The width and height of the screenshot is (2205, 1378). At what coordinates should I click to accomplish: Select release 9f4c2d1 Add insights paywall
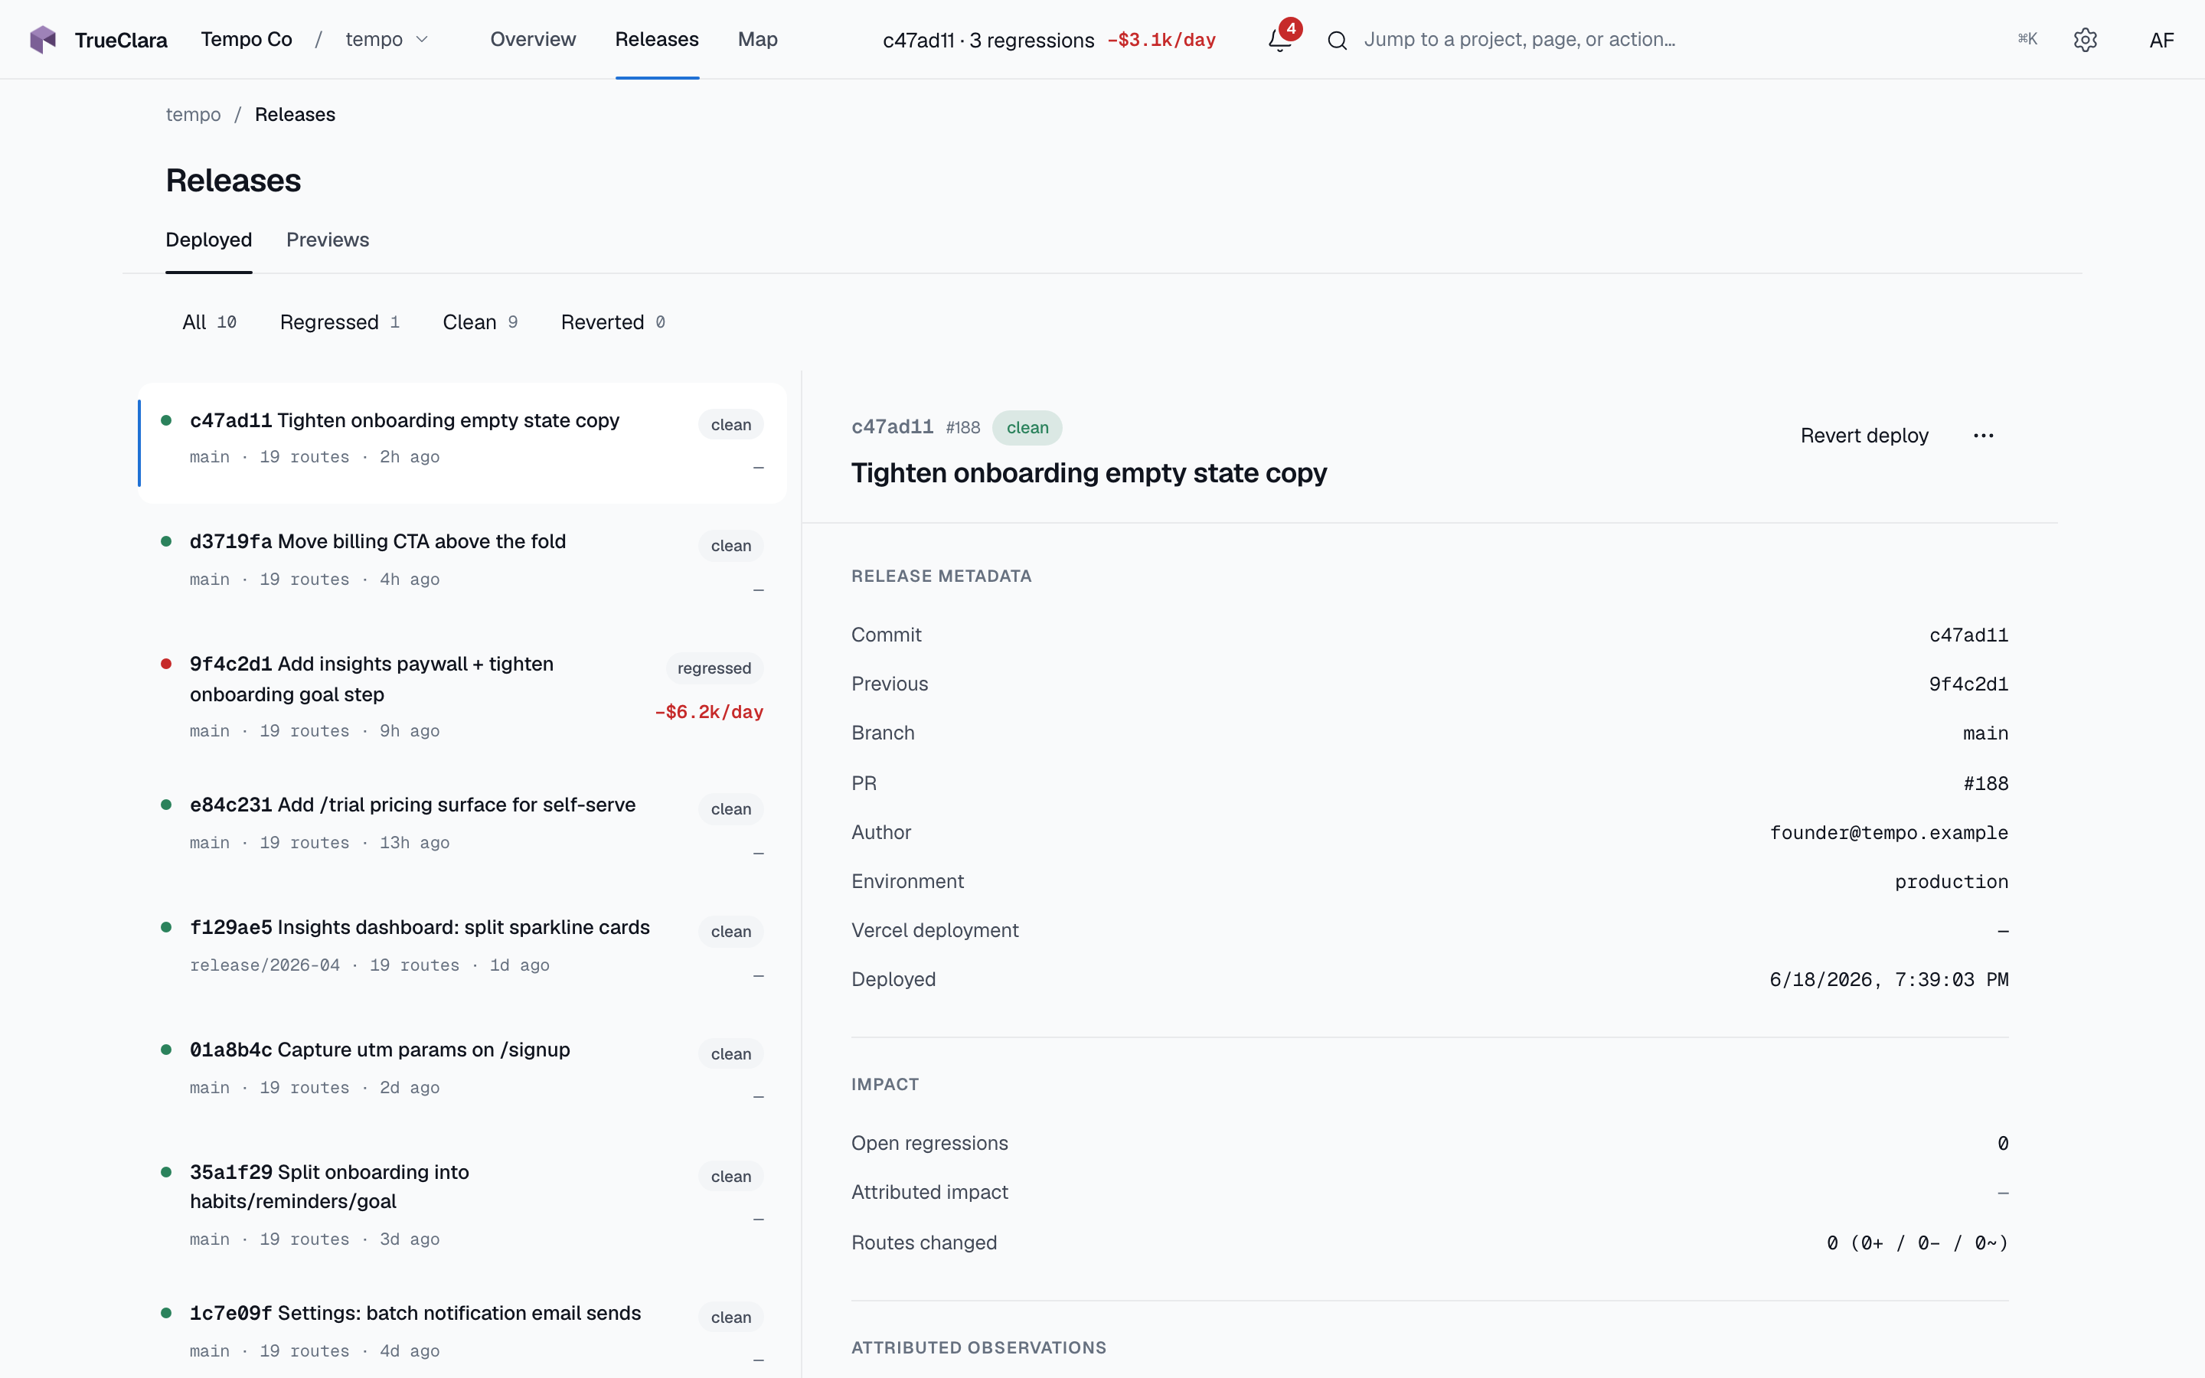click(463, 697)
